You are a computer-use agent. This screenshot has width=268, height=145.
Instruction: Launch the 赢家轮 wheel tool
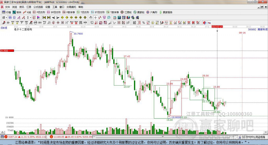pyautogui.click(x=139, y=12)
